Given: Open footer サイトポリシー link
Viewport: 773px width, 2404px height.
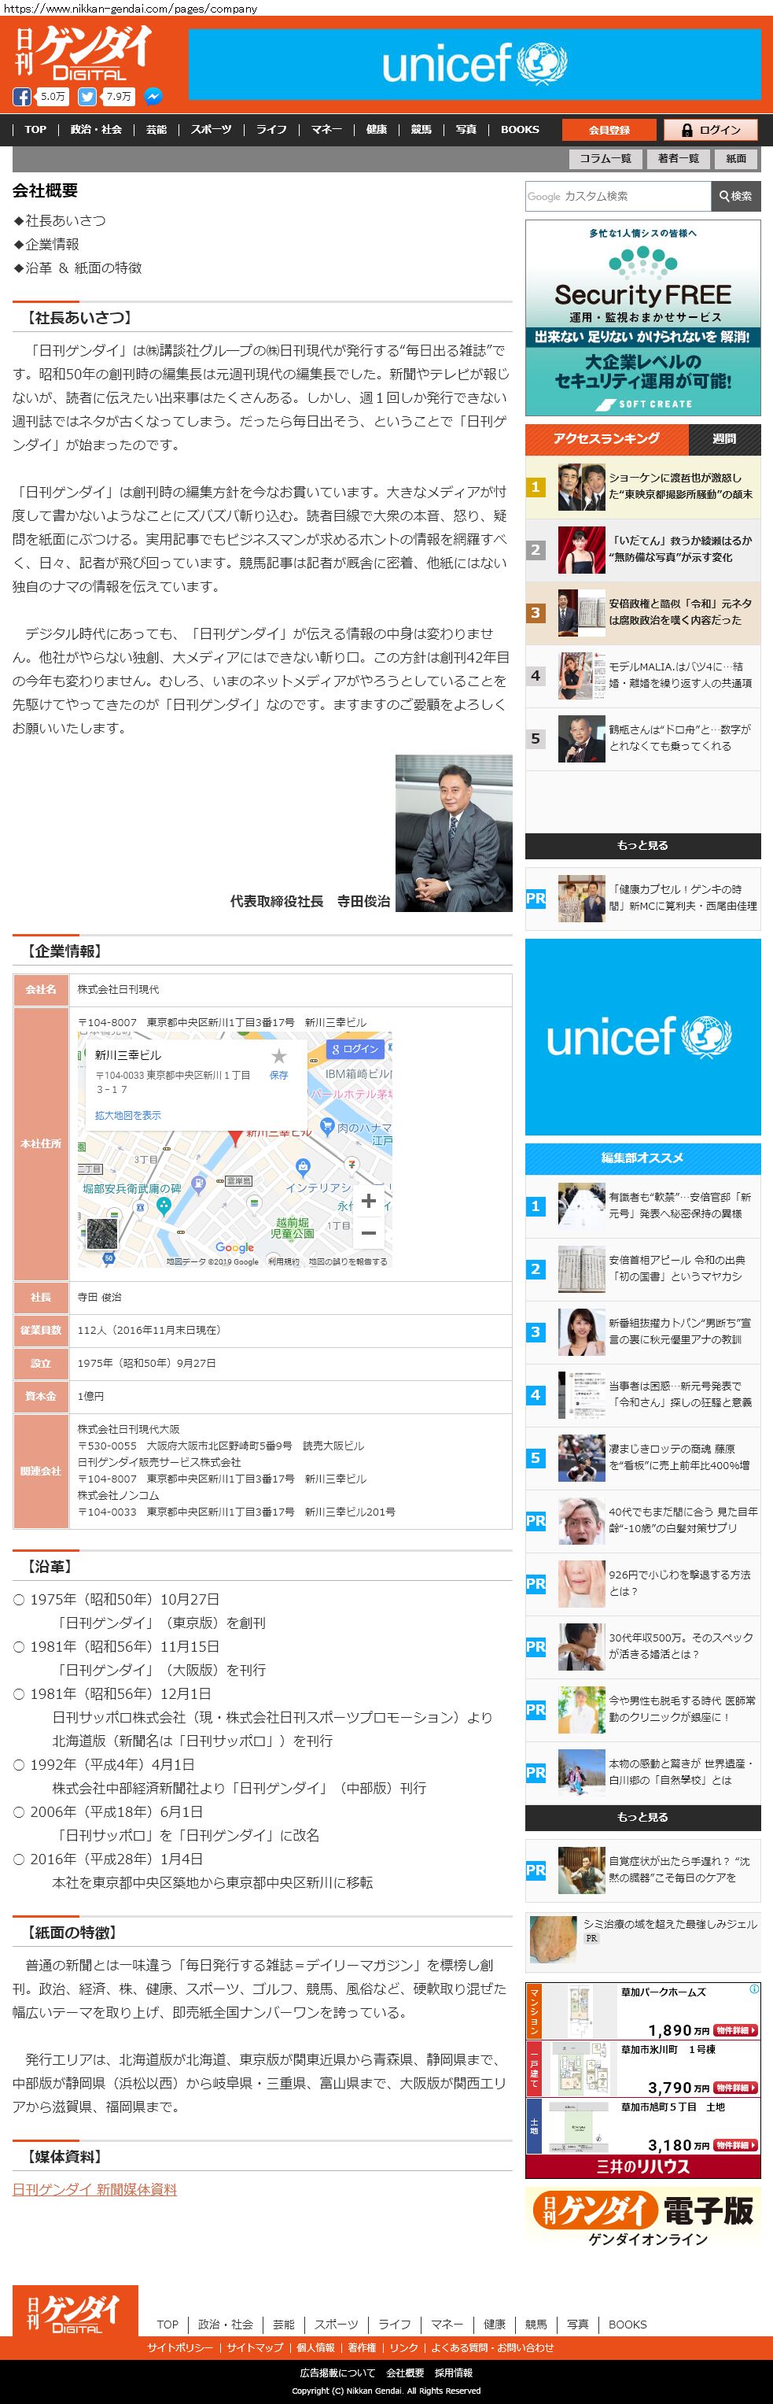Looking at the screenshot, I should pyautogui.click(x=179, y=2347).
